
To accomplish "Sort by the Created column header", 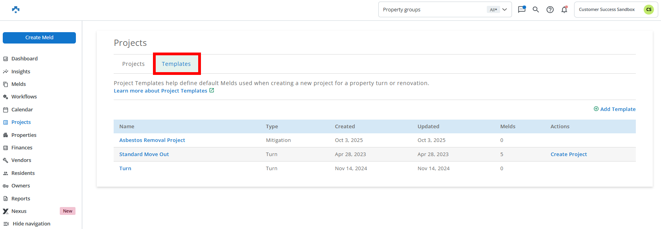I will point(345,127).
